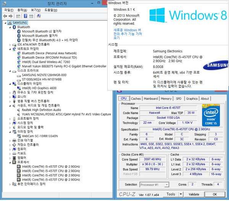Click the 인쇄 대기열 printer icon
Image resolution: width=229 pixels, height=201 pixels.
coord(15,141)
